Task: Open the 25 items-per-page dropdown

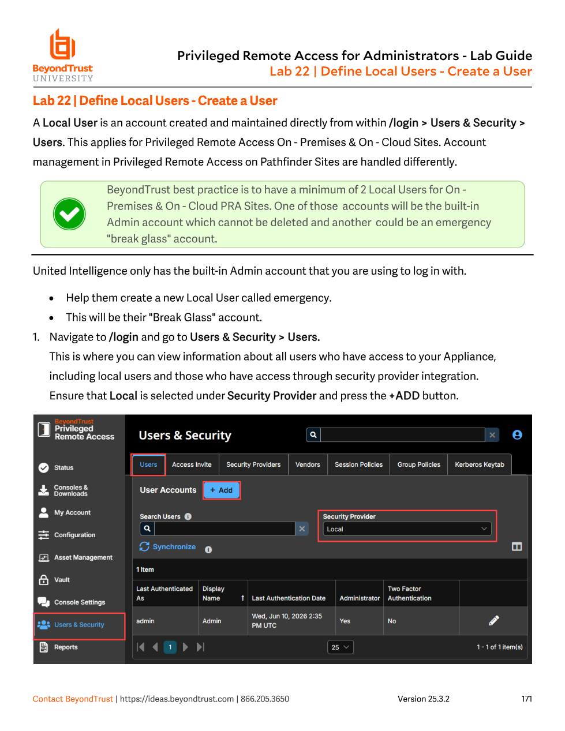Action: pyautogui.click(x=341, y=647)
